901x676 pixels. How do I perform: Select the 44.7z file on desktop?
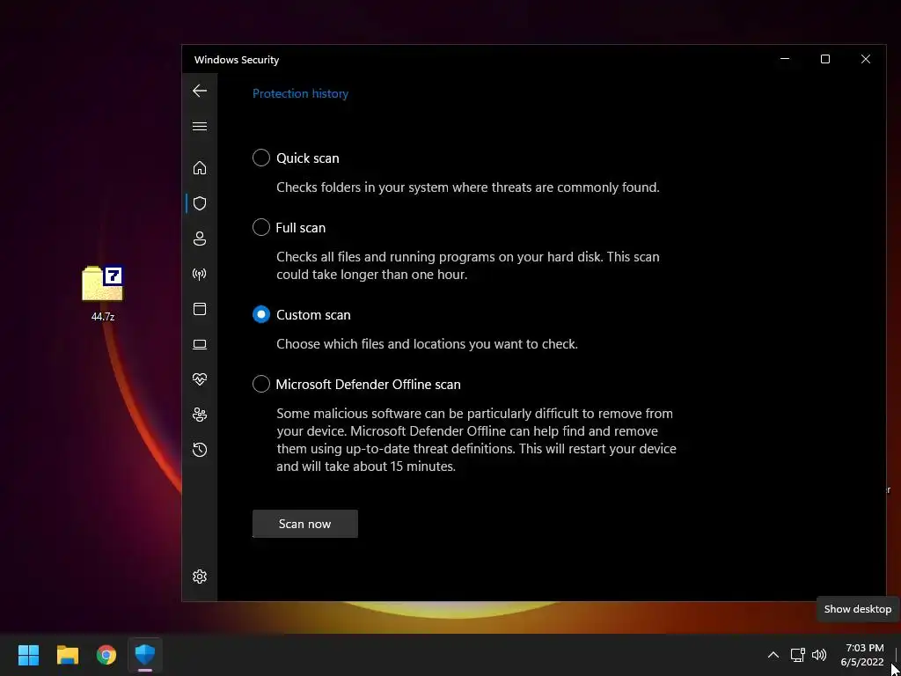click(103, 293)
